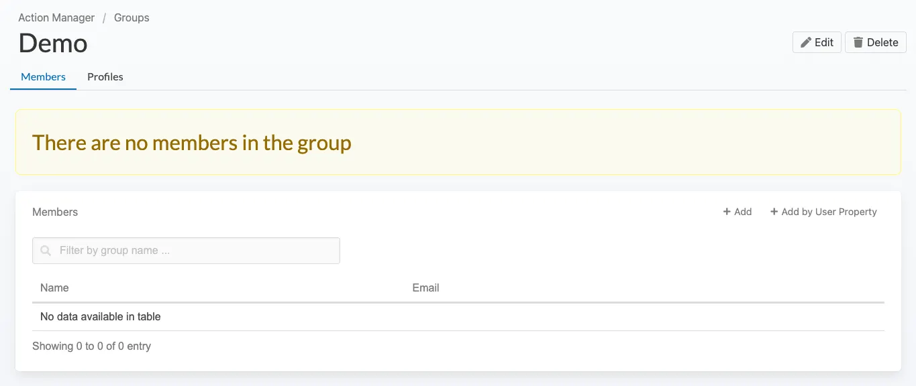Navigate to Groups in the breadcrumb

[132, 17]
